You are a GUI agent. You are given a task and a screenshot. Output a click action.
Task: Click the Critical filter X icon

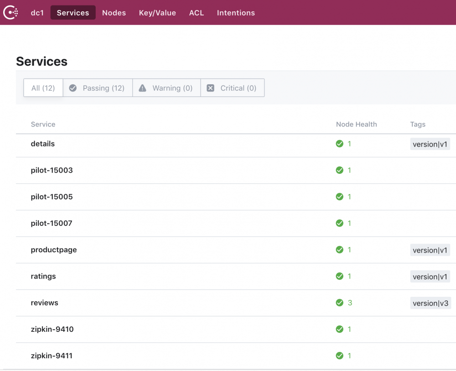click(210, 88)
